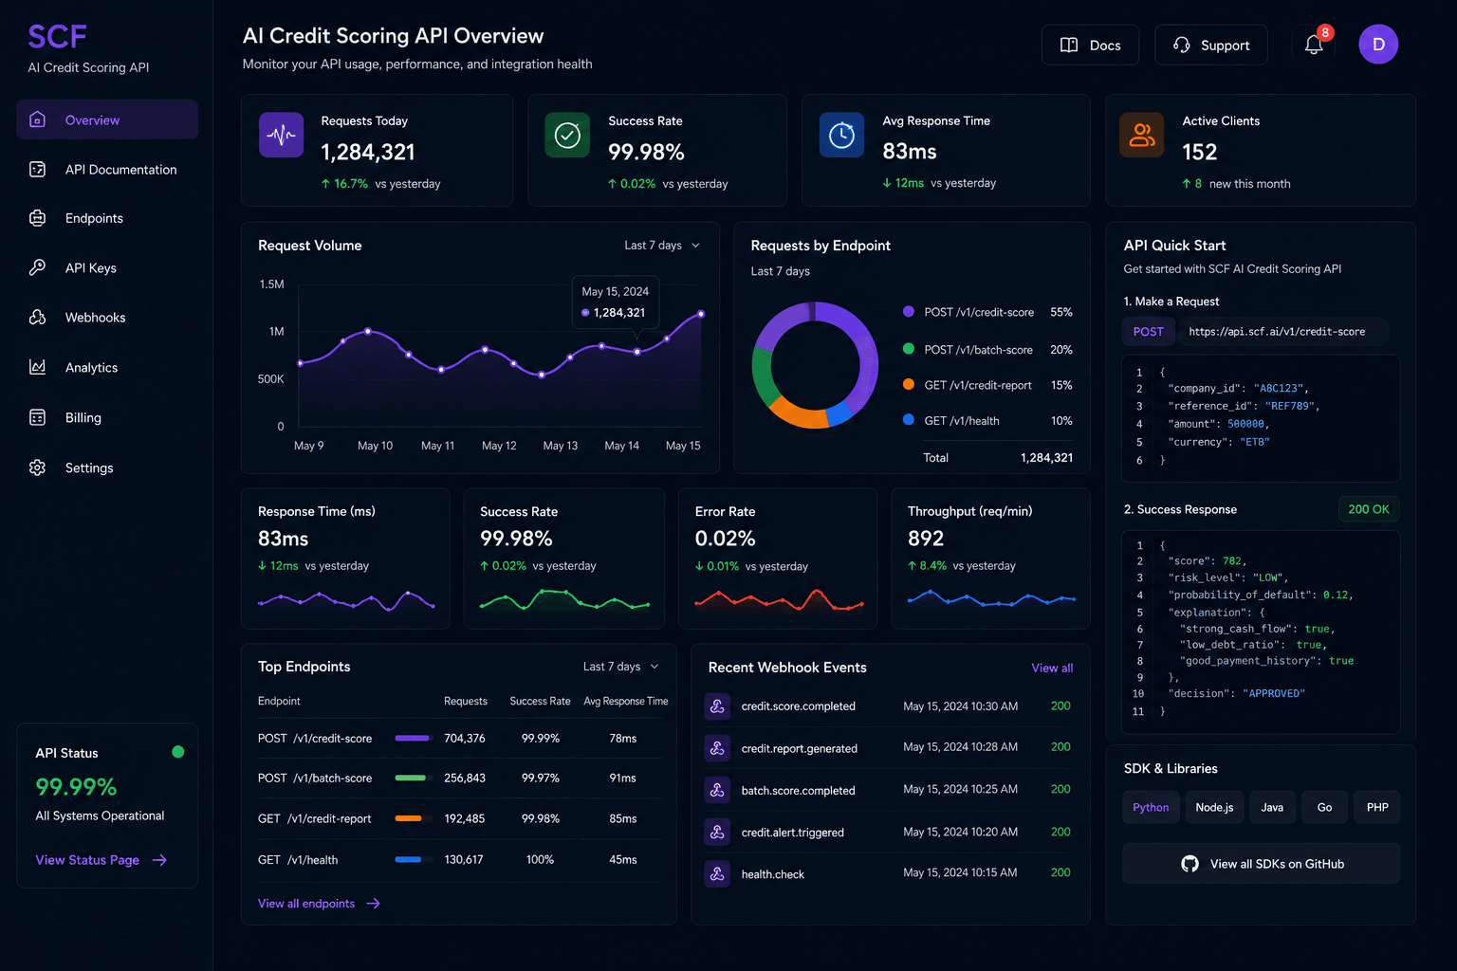The height and width of the screenshot is (971, 1457).
Task: Click the donut chart of endpoint requests
Action: pos(815,365)
